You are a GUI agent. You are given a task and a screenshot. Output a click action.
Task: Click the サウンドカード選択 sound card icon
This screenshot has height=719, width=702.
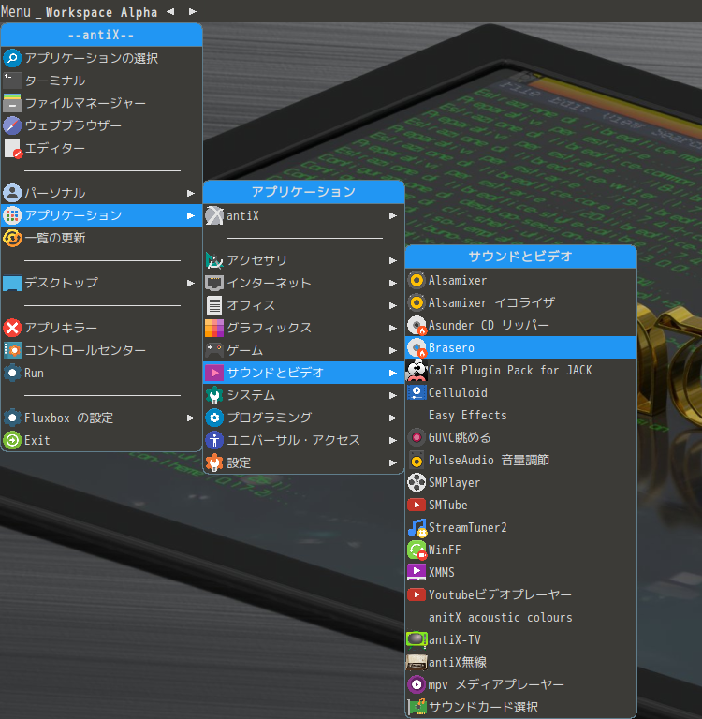pos(417,707)
